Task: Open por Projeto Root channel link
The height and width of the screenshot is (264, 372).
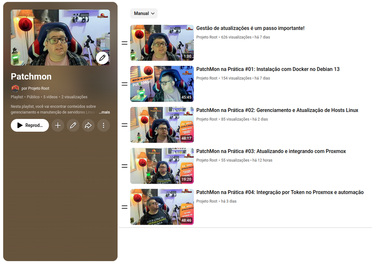Action: tap(35, 88)
